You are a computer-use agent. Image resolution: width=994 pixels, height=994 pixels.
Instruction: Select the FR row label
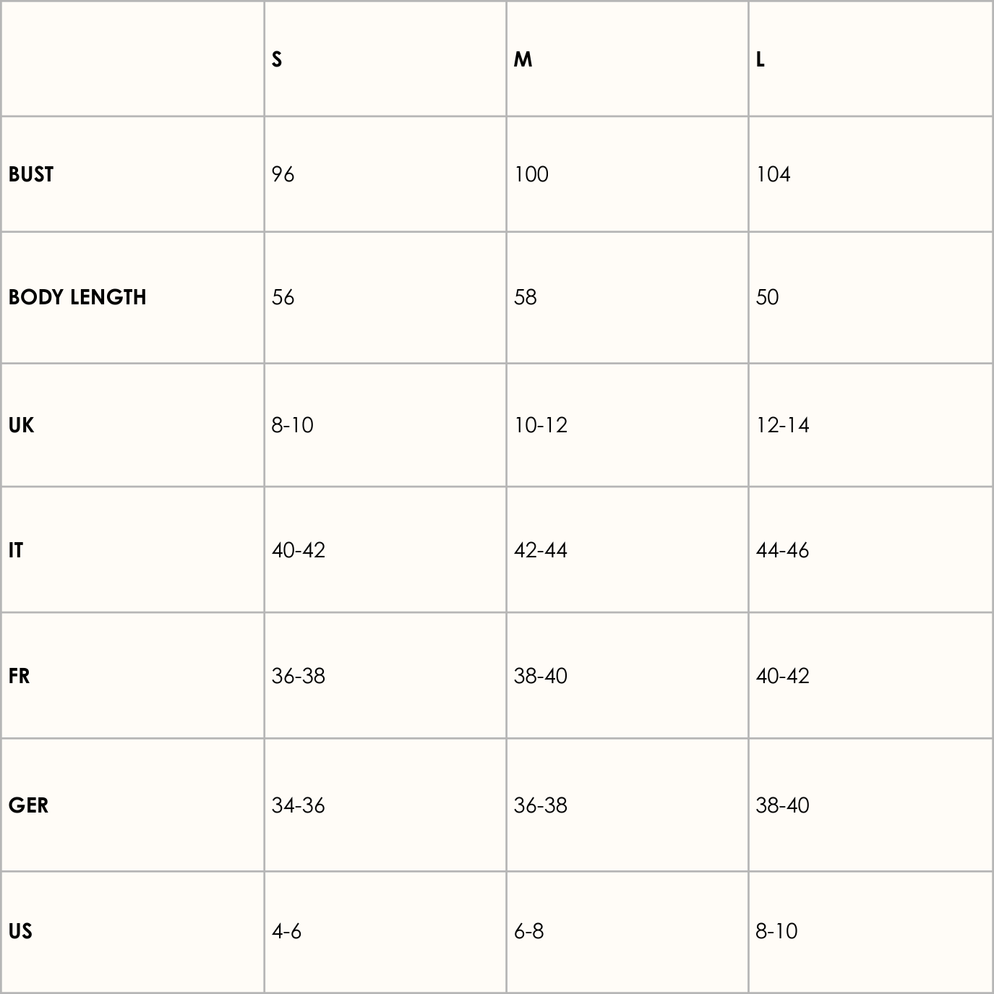point(20,676)
